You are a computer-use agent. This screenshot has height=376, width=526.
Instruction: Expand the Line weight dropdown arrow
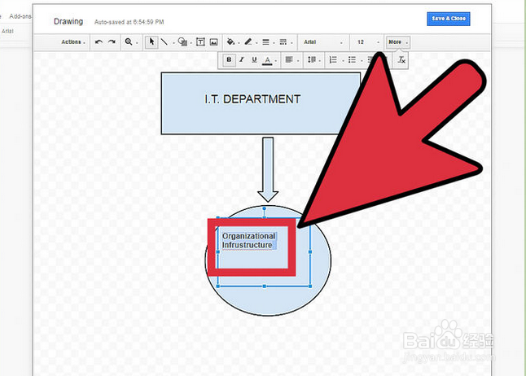[x=274, y=43]
